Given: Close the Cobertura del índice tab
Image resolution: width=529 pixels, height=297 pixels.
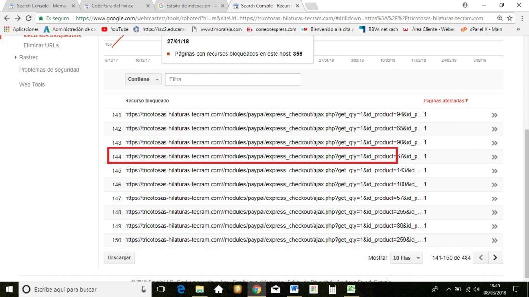Looking at the screenshot, I should click(x=148, y=6).
